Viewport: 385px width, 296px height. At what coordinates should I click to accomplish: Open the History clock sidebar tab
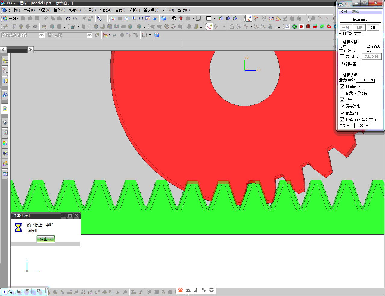5,122
